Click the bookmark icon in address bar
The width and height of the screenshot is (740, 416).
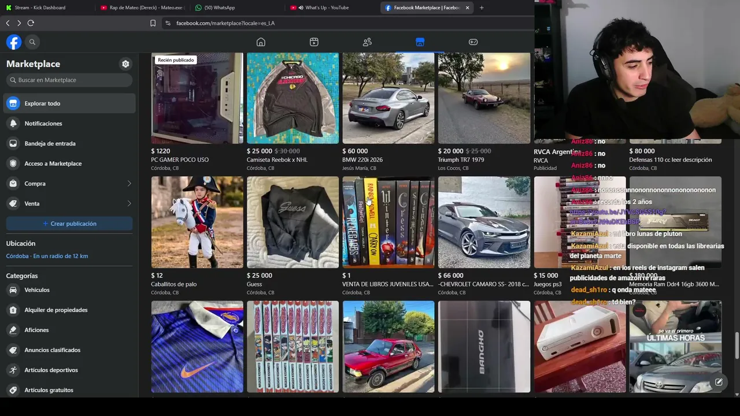click(x=153, y=23)
